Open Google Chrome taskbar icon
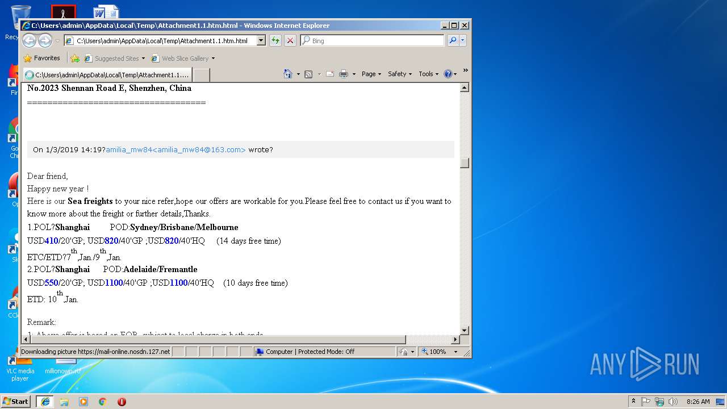 pos(103,402)
